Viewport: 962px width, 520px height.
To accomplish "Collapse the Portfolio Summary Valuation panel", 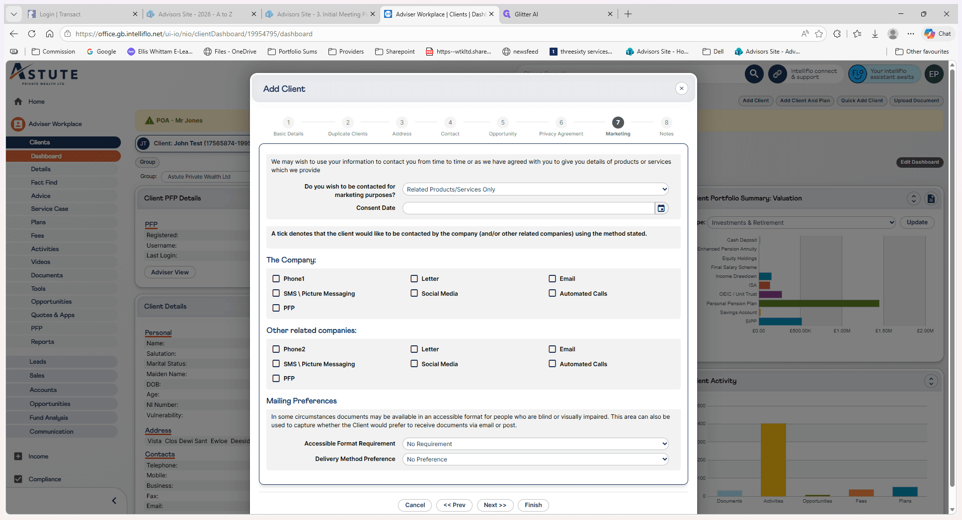I will (914, 198).
